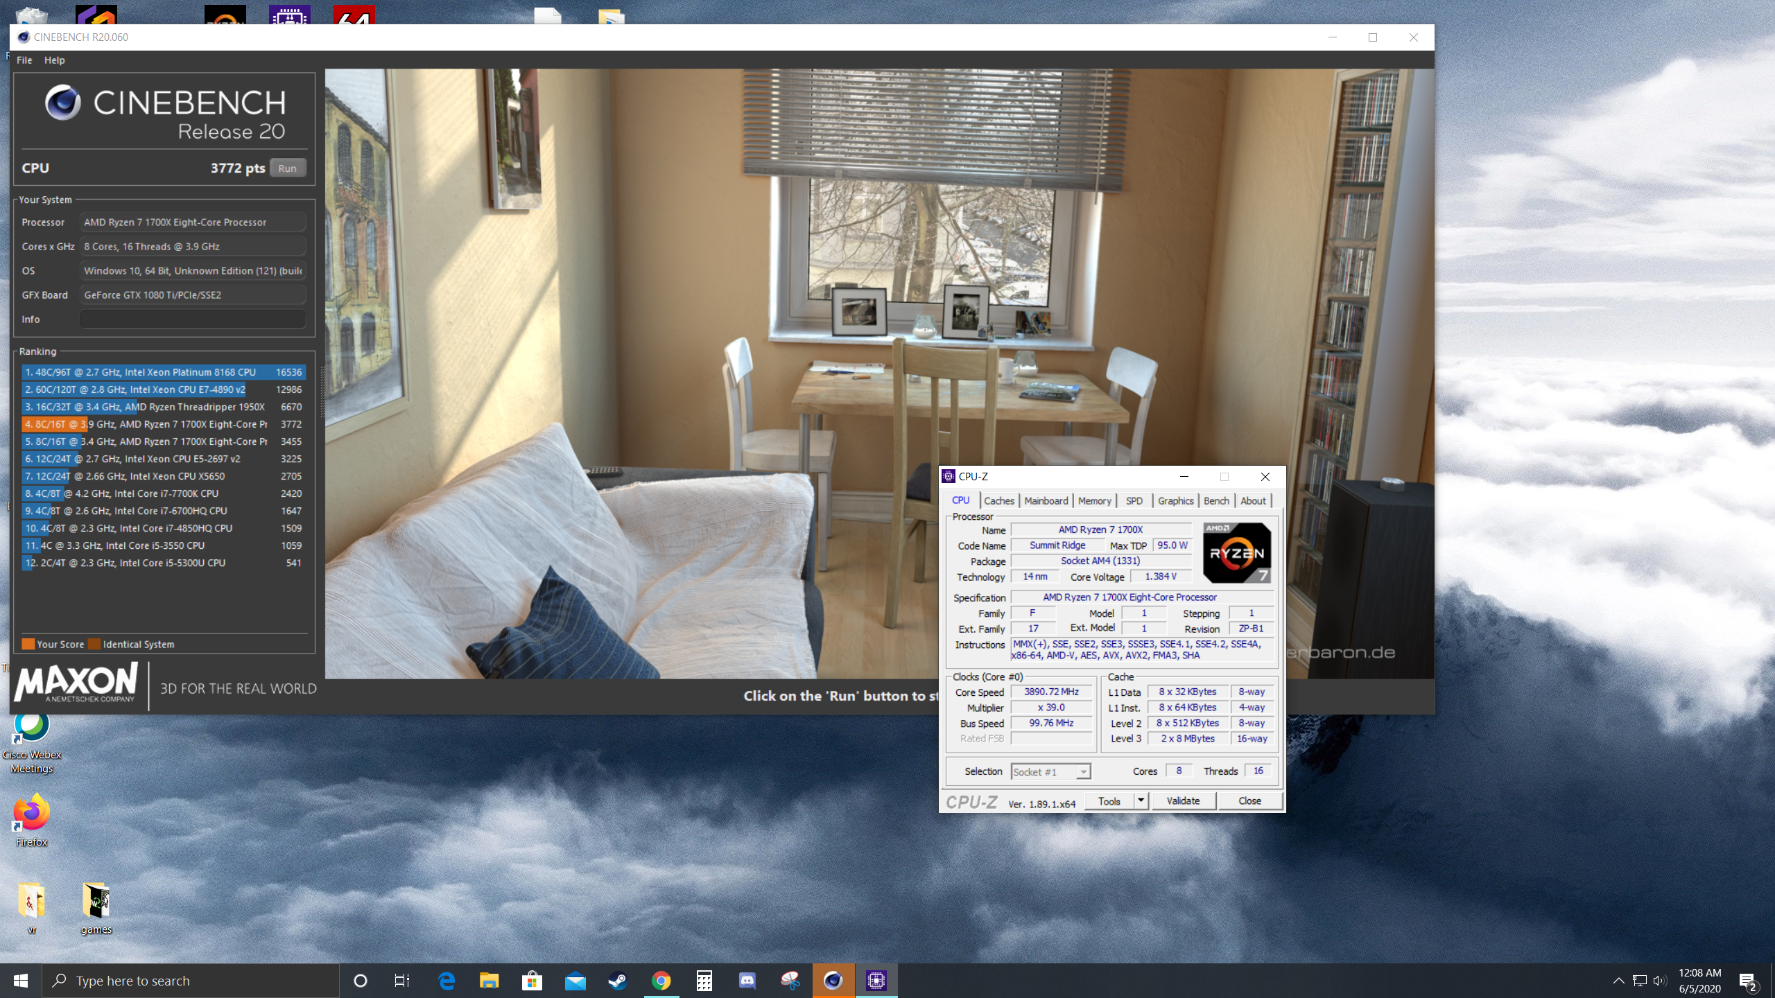The height and width of the screenshot is (998, 1775).
Task: Open Snipping Tool from the taskbar
Action: click(790, 981)
